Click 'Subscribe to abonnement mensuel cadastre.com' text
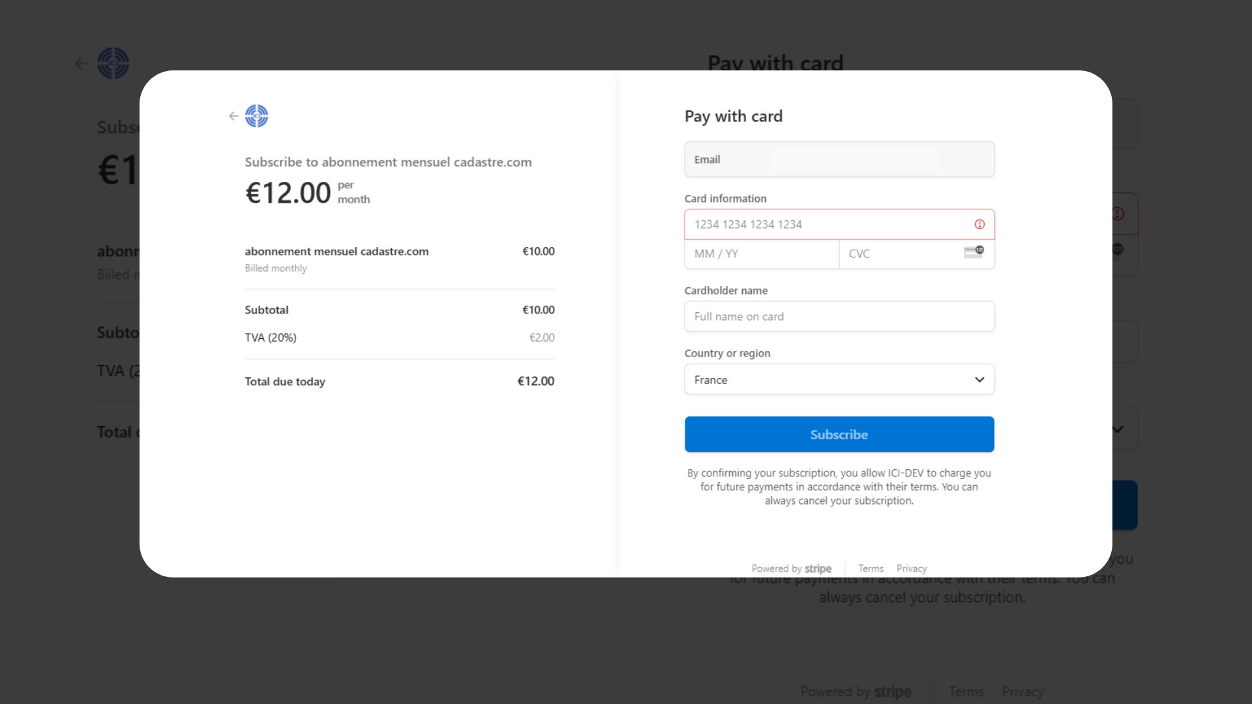Screen dimensions: 1252x704 (388, 162)
